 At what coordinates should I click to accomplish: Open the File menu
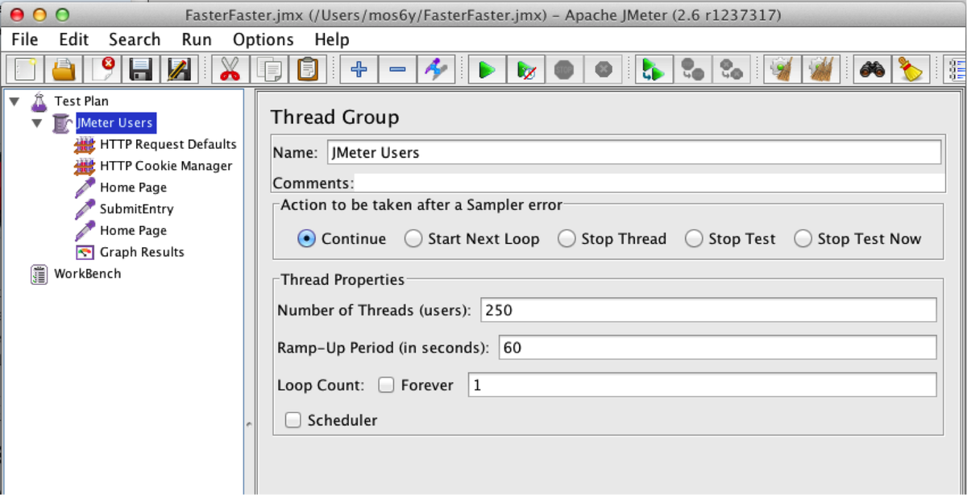coord(25,39)
